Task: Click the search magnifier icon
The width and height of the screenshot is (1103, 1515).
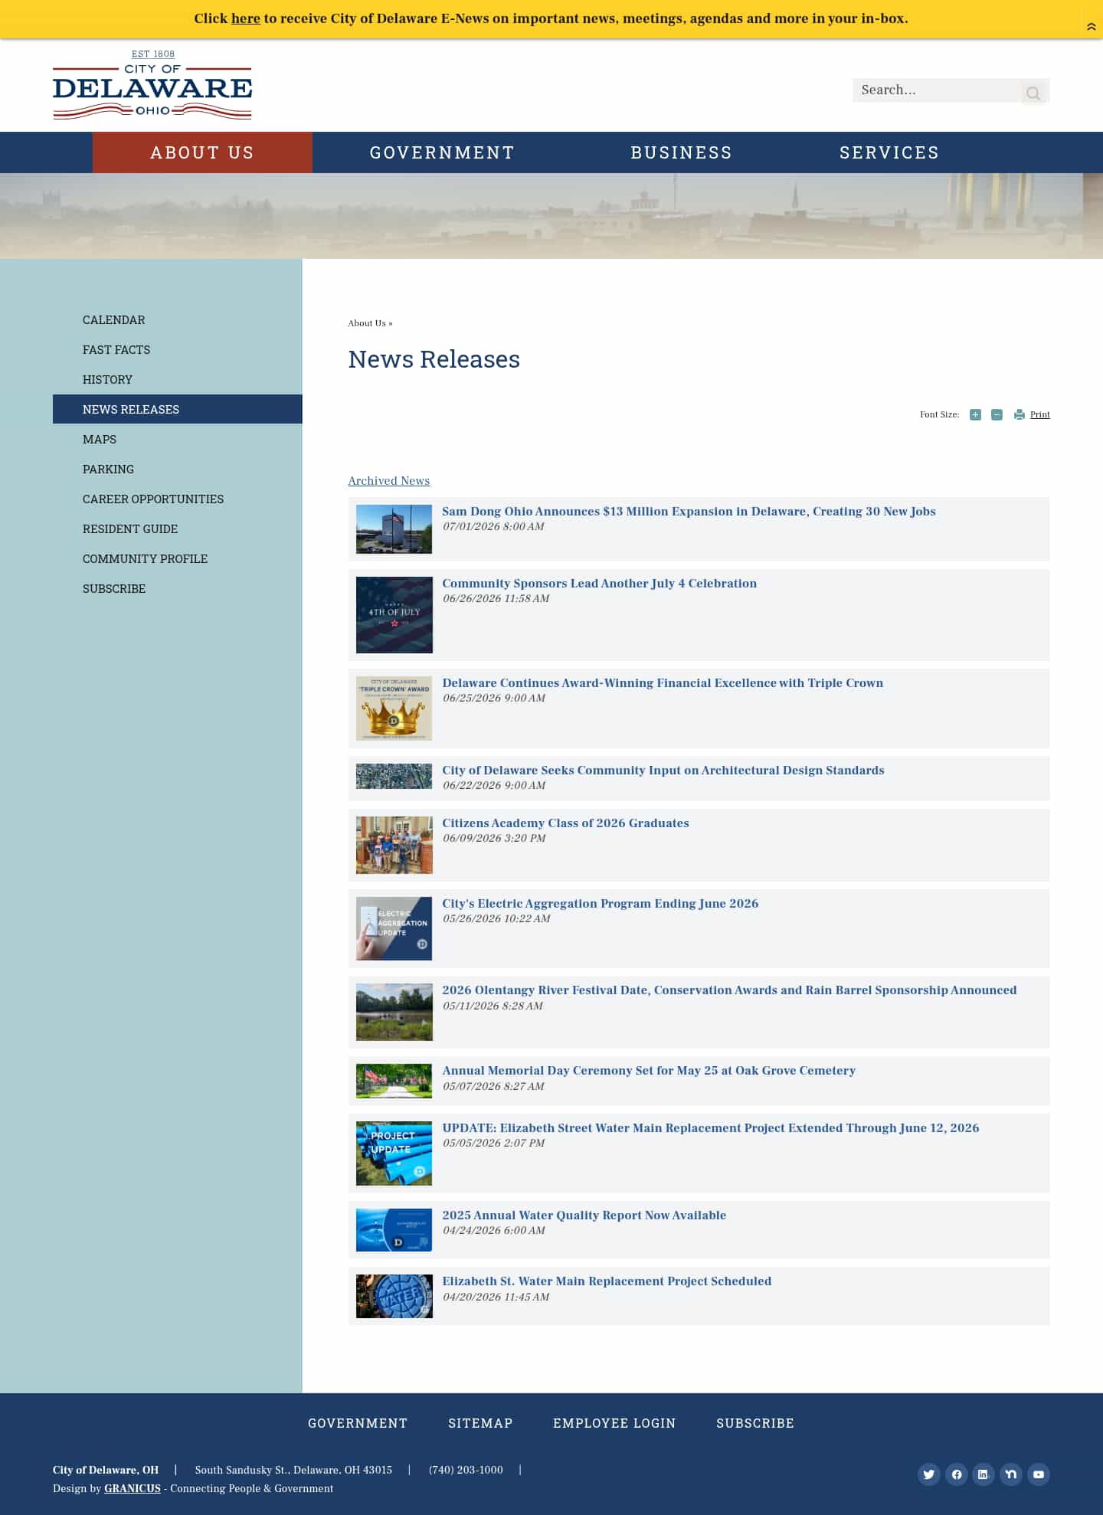Action: (x=1033, y=93)
